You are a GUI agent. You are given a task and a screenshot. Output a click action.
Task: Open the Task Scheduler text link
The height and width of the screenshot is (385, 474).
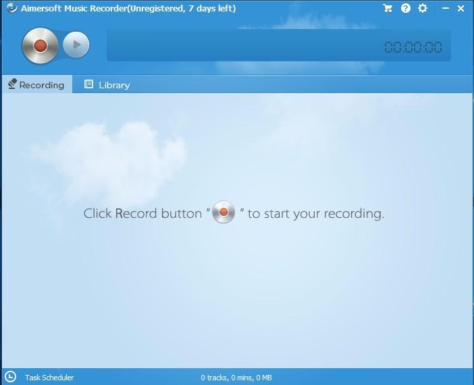pyautogui.click(x=49, y=378)
